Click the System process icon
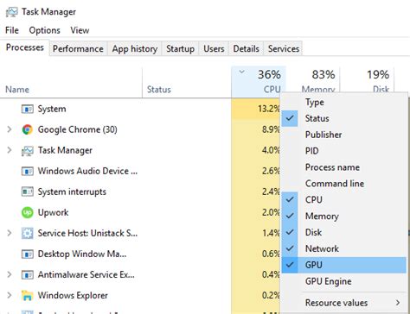Screen dimensions: 410x314 (28, 109)
